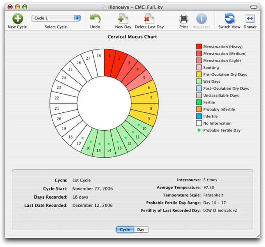Select day 11 green segment

133,132
